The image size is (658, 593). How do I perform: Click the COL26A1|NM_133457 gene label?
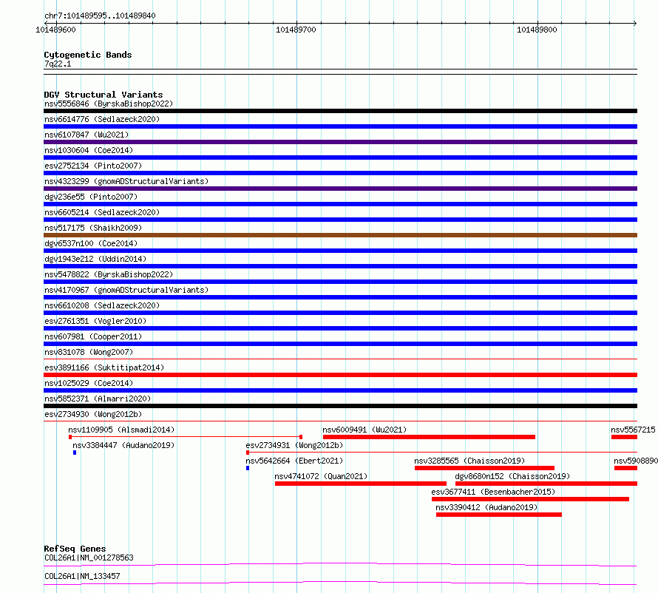(x=82, y=576)
